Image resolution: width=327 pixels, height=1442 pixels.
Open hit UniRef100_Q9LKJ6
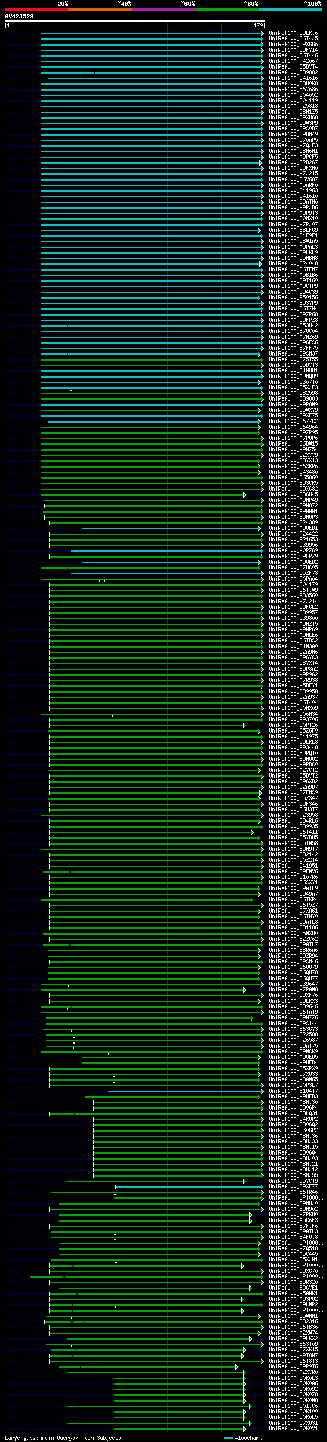(293, 33)
